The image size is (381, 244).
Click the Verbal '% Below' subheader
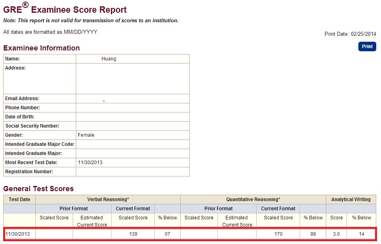point(167,218)
